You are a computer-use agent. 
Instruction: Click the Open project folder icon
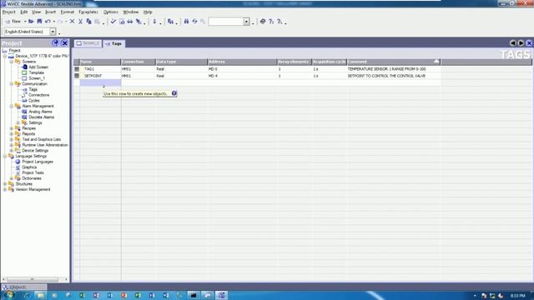31,22
